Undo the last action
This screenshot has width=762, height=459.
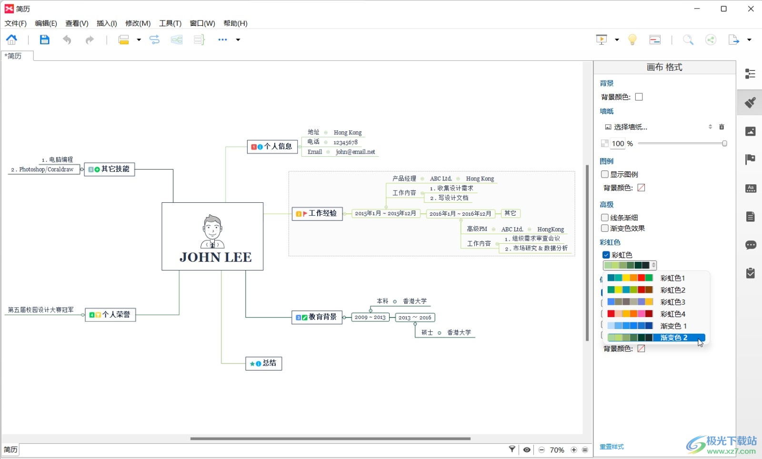[x=67, y=40]
